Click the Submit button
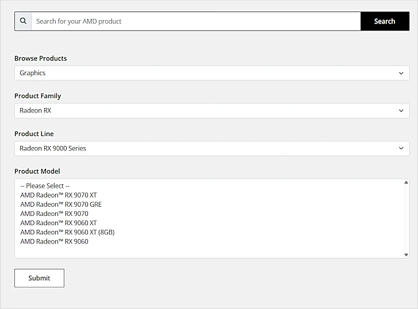 click(39, 278)
